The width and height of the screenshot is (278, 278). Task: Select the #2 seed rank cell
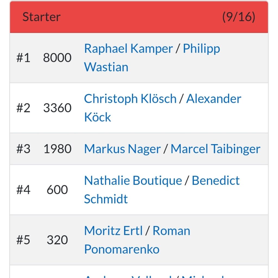point(23,108)
